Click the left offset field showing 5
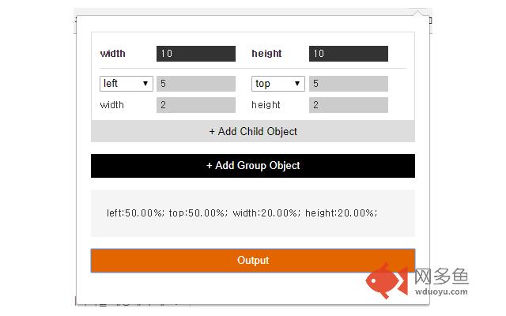The image size is (506, 316). coord(196,84)
